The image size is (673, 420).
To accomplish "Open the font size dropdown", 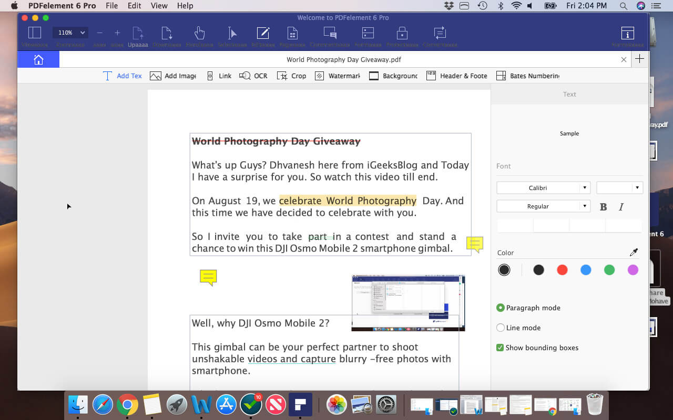I will point(620,187).
